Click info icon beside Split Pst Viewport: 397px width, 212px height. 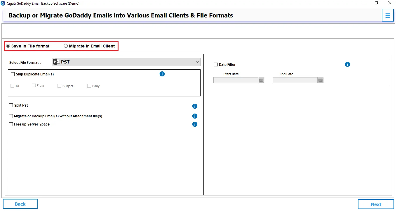(195, 106)
